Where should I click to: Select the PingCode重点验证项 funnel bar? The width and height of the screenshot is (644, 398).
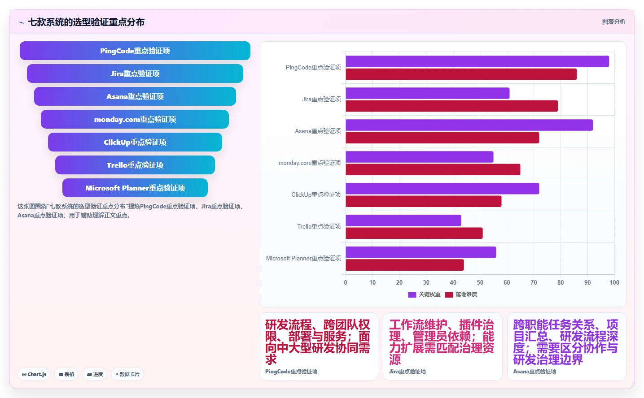click(135, 51)
